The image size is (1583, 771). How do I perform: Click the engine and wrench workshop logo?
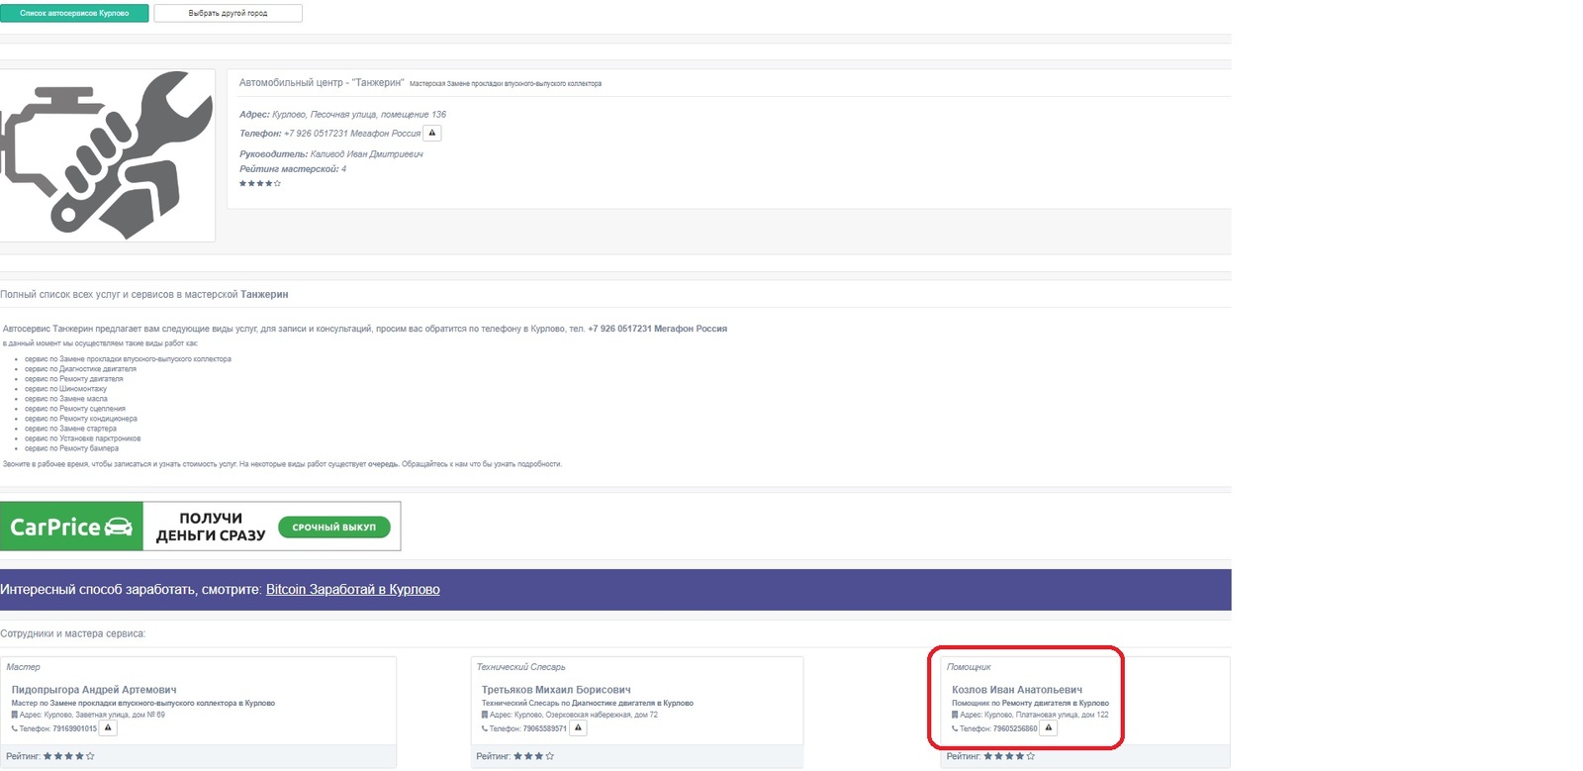[106, 155]
